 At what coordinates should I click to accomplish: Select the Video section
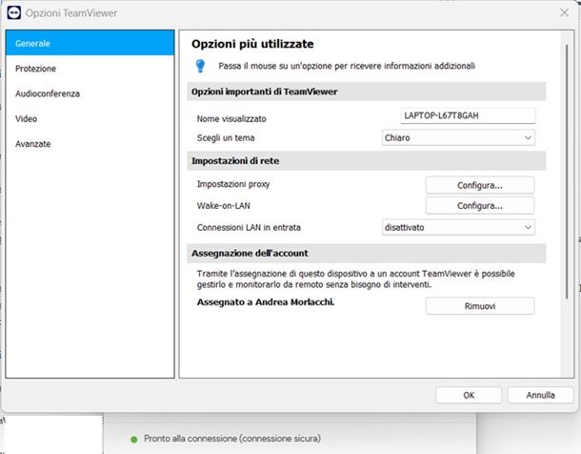pos(90,118)
